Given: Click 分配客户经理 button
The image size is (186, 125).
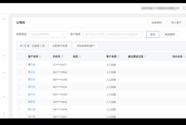Looking at the screenshot, I should (x=60, y=46).
